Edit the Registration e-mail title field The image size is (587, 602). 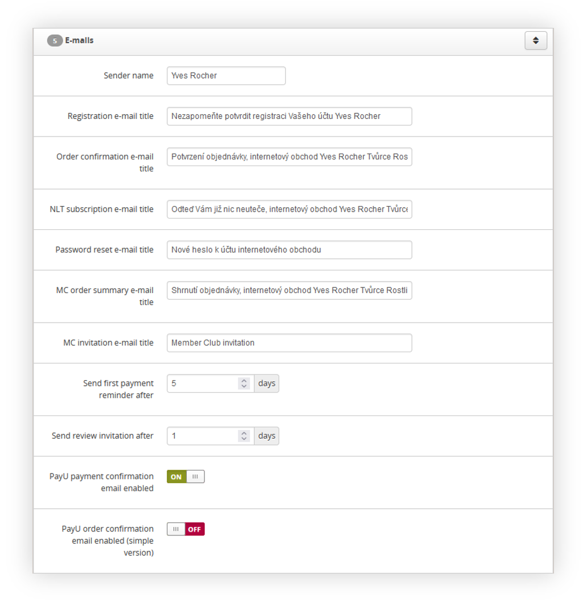tap(289, 116)
